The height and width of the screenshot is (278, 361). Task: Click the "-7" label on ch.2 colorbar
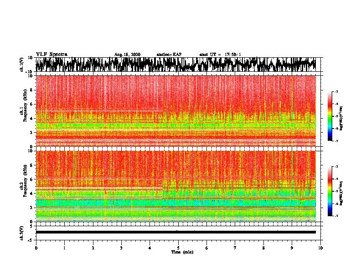(336, 216)
